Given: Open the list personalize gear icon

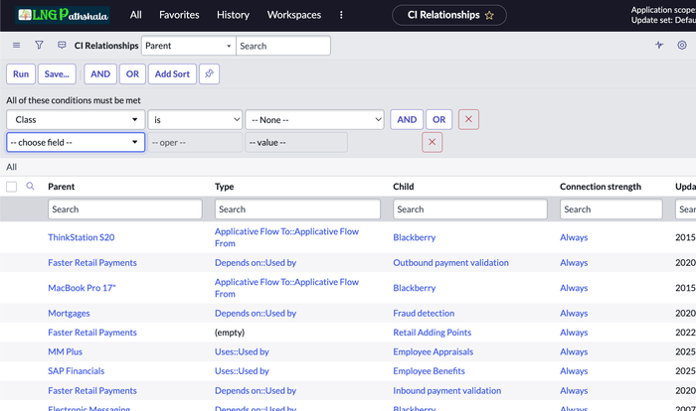Looking at the screenshot, I should 682,45.
